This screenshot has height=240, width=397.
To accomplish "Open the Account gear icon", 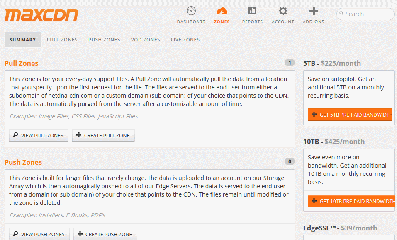I will click(283, 11).
